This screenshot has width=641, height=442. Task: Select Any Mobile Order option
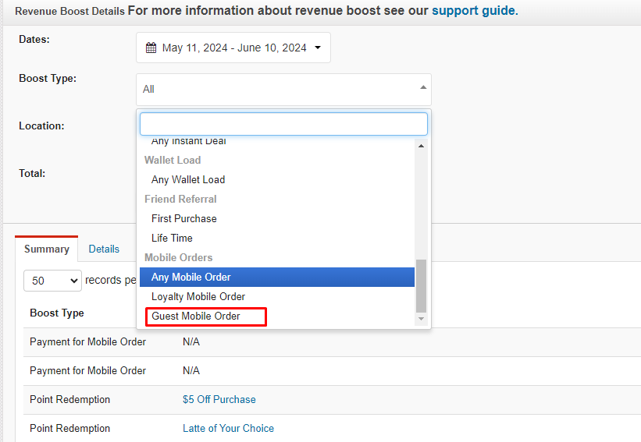pyautogui.click(x=276, y=277)
